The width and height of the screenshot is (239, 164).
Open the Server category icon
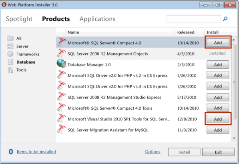[x=10, y=46]
